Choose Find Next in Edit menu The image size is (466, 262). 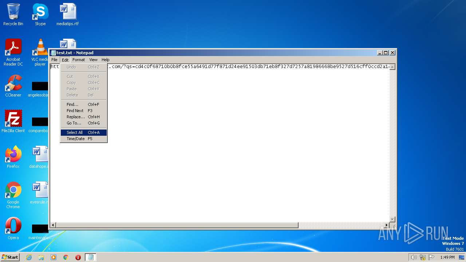tap(84, 111)
